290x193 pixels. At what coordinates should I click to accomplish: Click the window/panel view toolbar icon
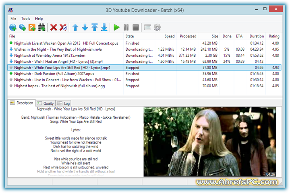click(147, 27)
